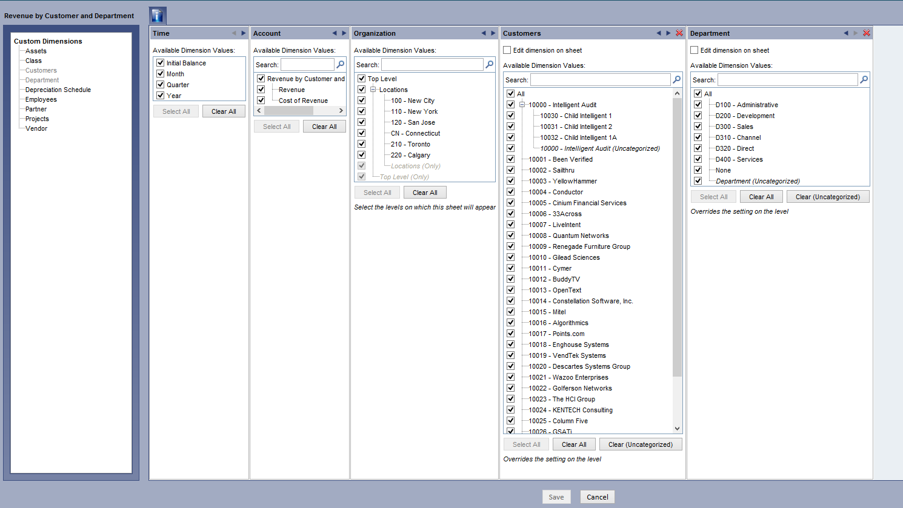The width and height of the screenshot is (903, 508).
Task: Click Customers list scroll down arrow
Action: tap(678, 429)
